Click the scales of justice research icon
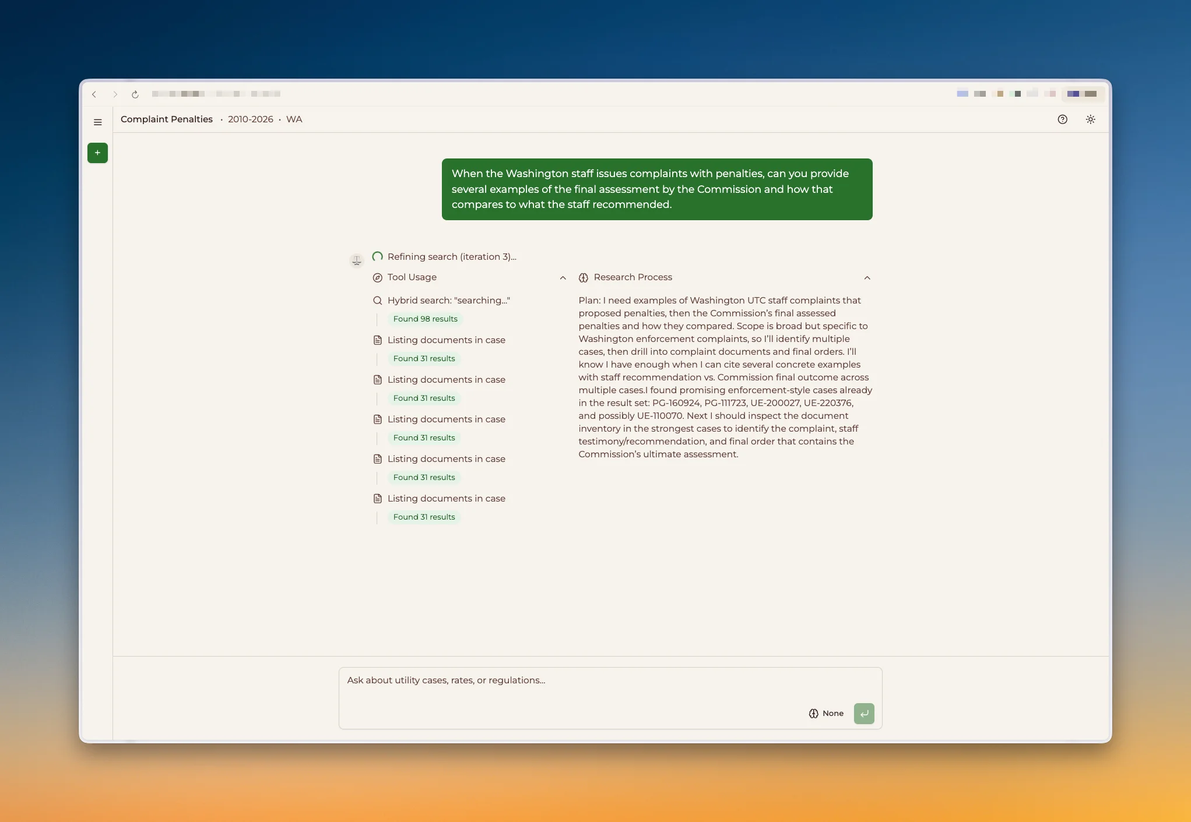 (356, 260)
